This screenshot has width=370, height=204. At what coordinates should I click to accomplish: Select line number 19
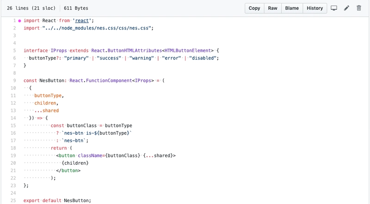click(x=13, y=156)
